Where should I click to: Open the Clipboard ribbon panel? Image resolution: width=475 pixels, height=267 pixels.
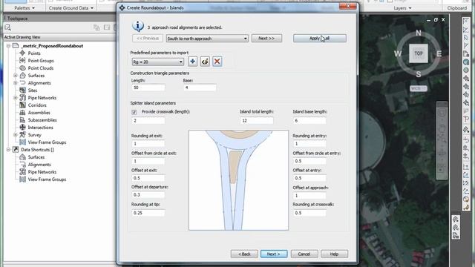tap(457, 8)
